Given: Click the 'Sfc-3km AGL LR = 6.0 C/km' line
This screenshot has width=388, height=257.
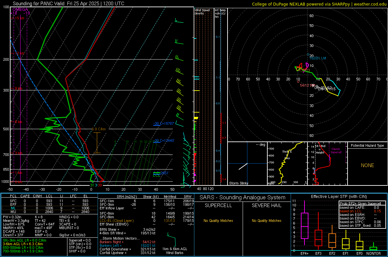Looking at the screenshot, I should coord(25,240).
